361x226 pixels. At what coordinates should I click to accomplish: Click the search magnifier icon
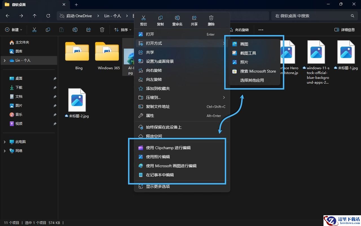coord(352,16)
